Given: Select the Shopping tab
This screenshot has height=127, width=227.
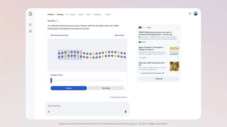Looking at the screenshot, I should (97, 14).
